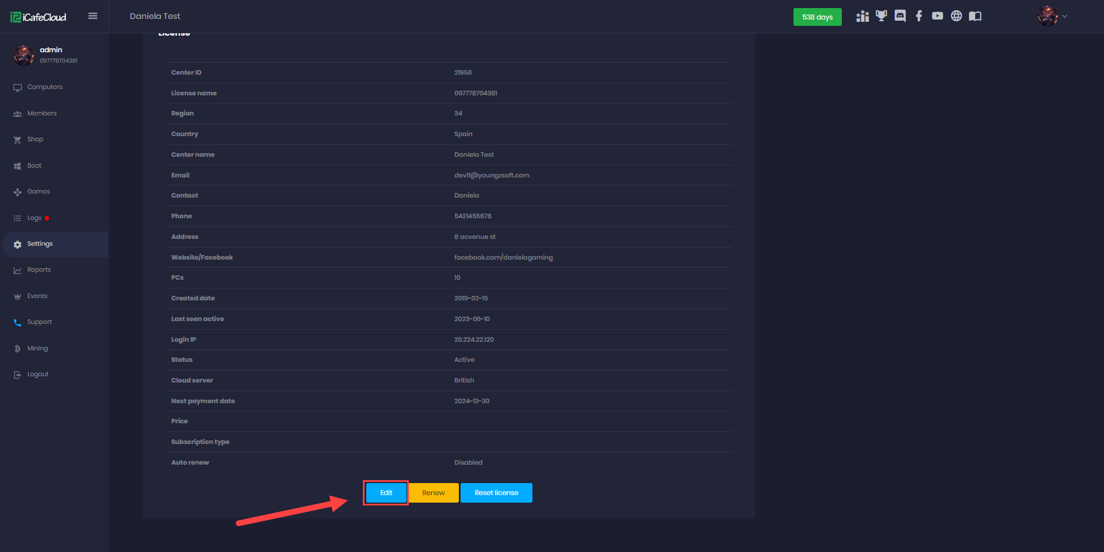Expand the user avatar dropdown arrow
Image resolution: width=1104 pixels, height=552 pixels.
[1064, 16]
